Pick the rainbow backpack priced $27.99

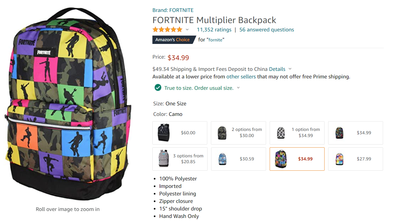[355, 159]
